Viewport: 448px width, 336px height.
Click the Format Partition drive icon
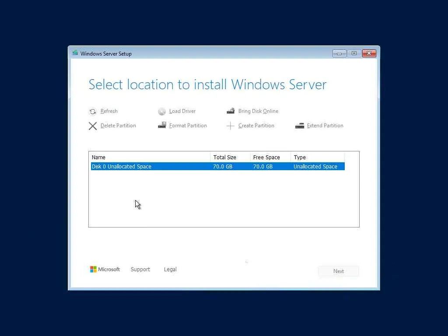(162, 125)
